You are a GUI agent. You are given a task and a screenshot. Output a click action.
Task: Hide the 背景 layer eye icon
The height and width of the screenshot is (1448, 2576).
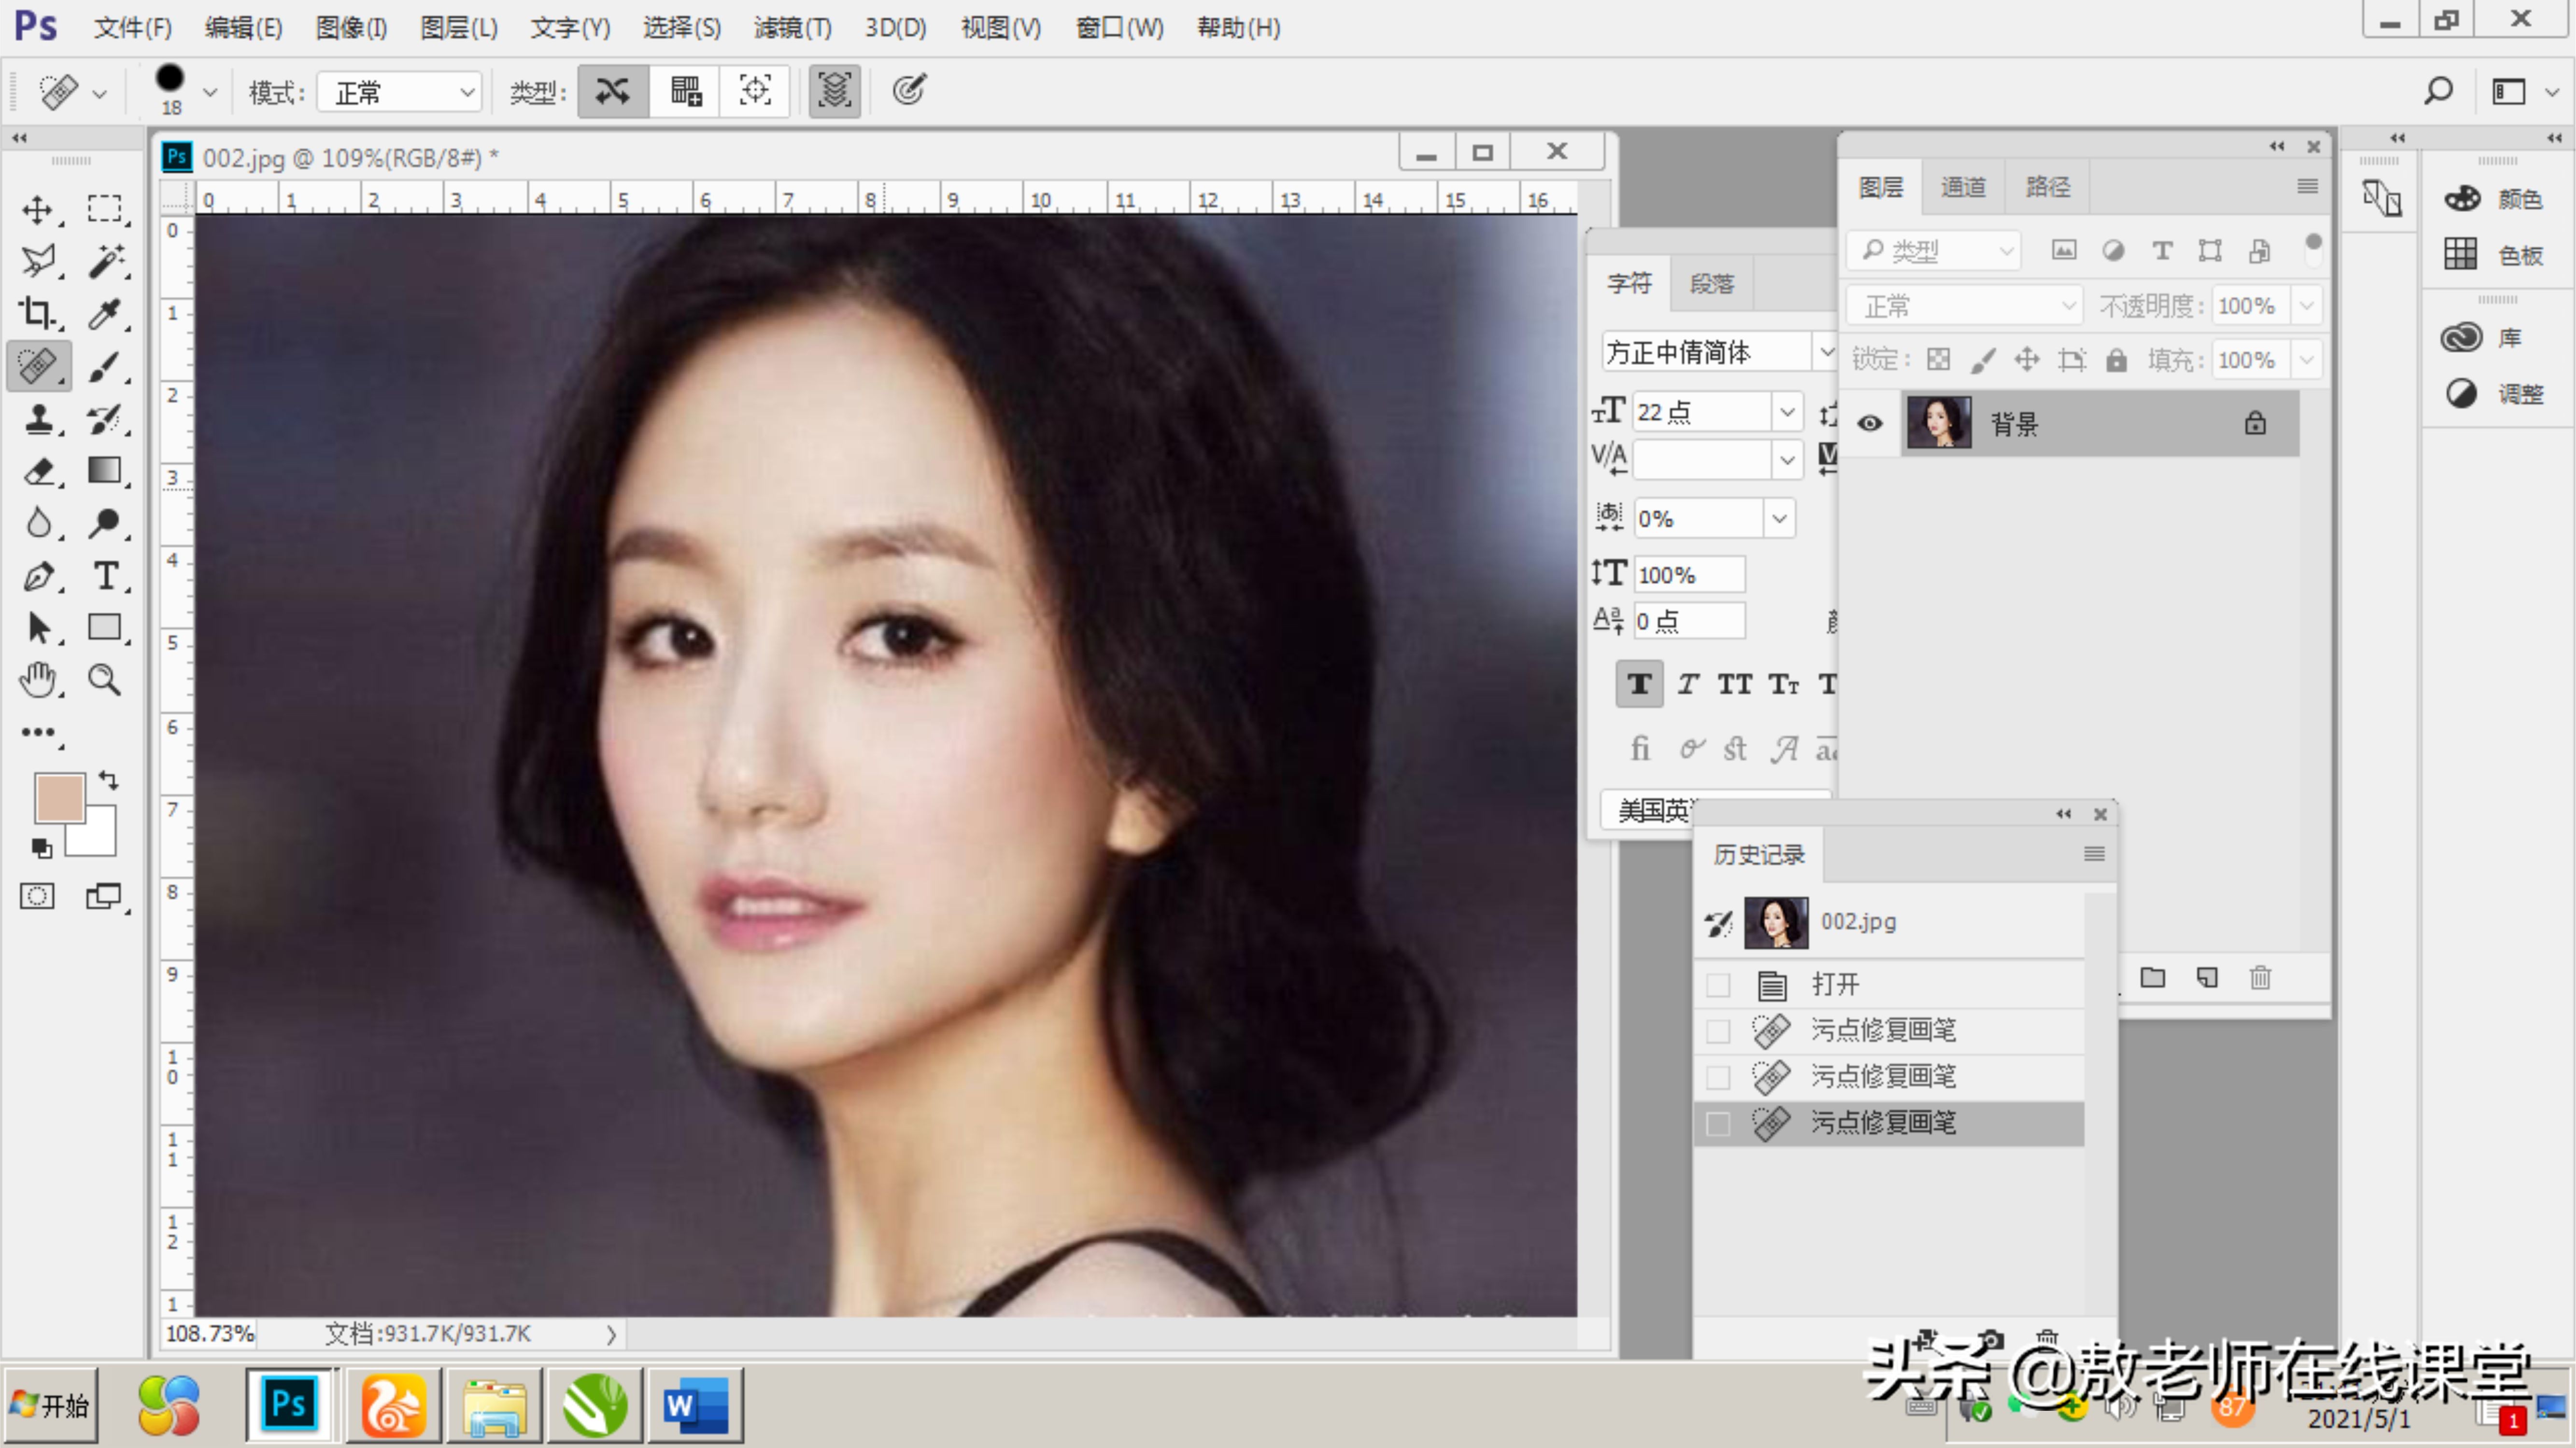pyautogui.click(x=1870, y=424)
